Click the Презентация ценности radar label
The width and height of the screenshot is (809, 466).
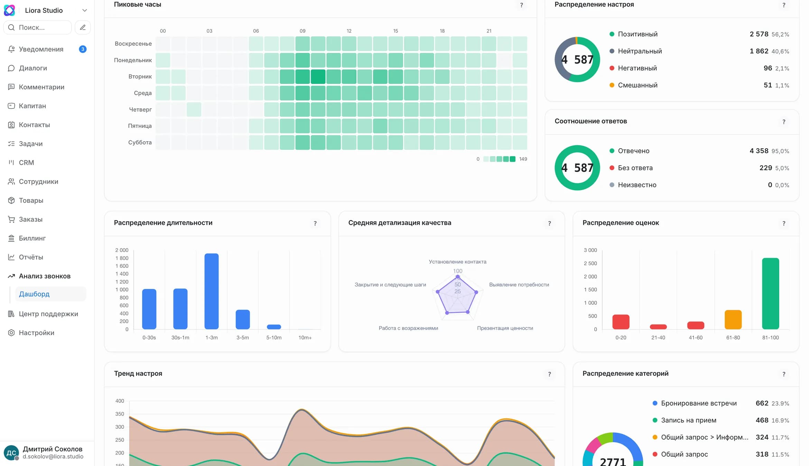tap(505, 328)
